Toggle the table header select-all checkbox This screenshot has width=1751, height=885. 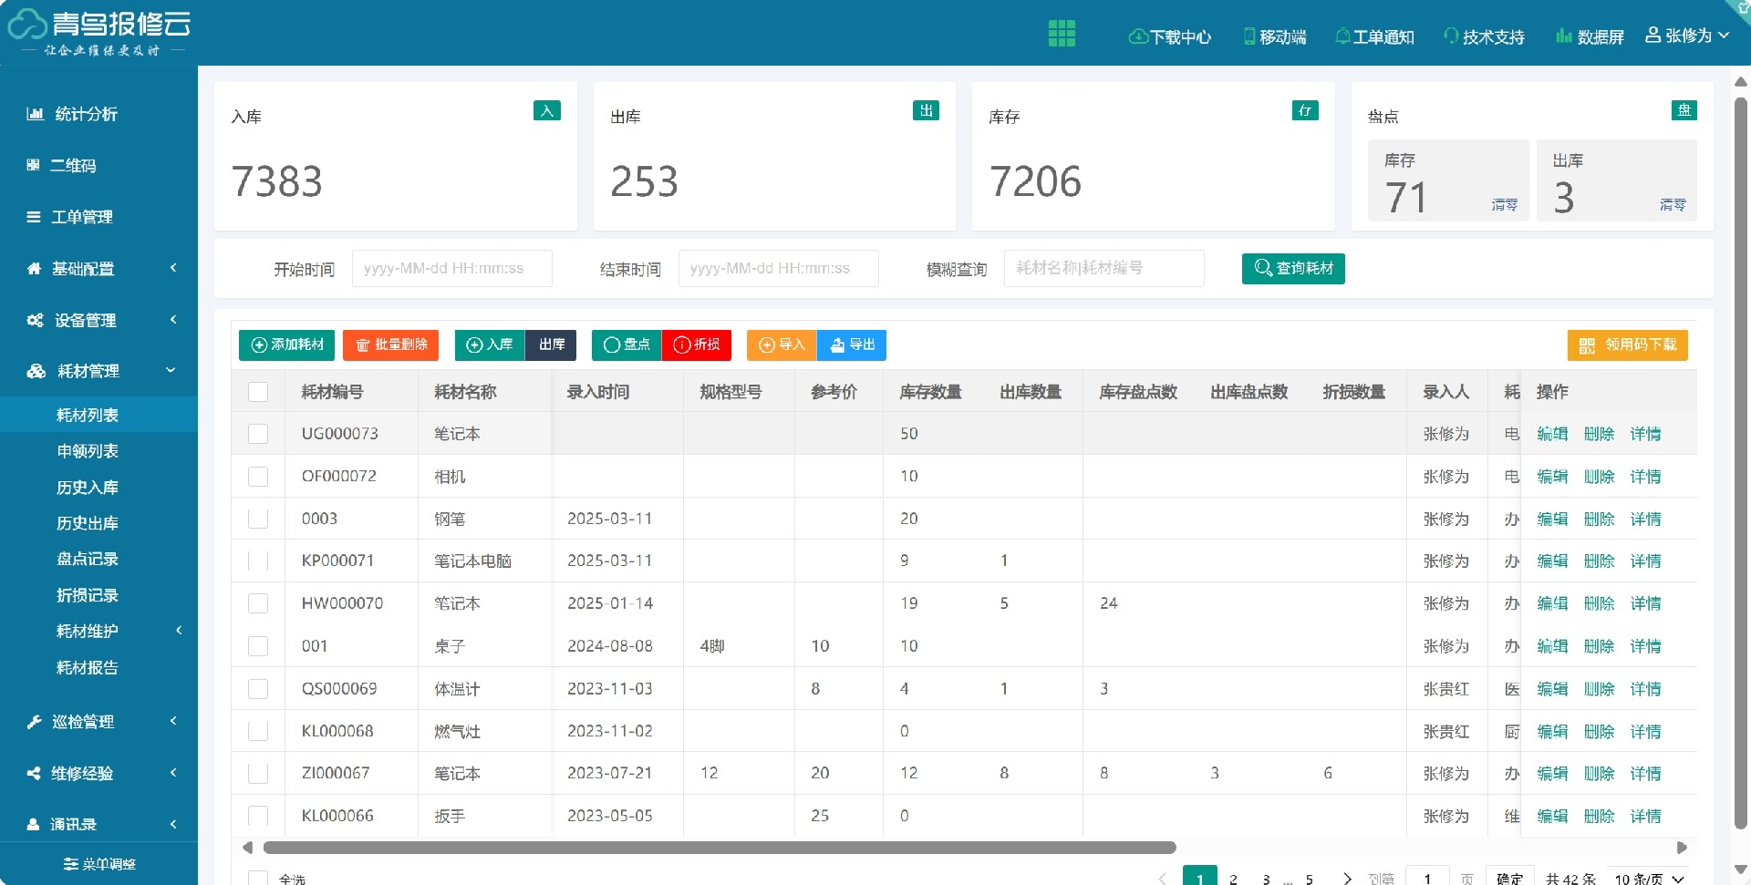(x=258, y=390)
